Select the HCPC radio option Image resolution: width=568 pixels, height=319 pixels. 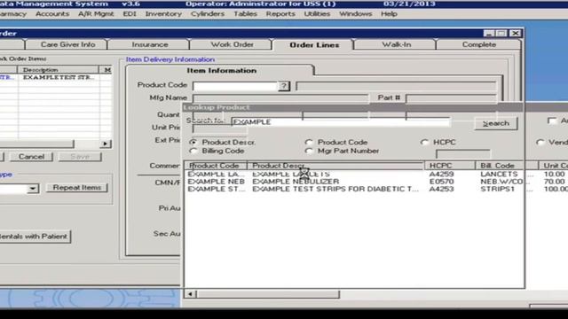coord(424,142)
